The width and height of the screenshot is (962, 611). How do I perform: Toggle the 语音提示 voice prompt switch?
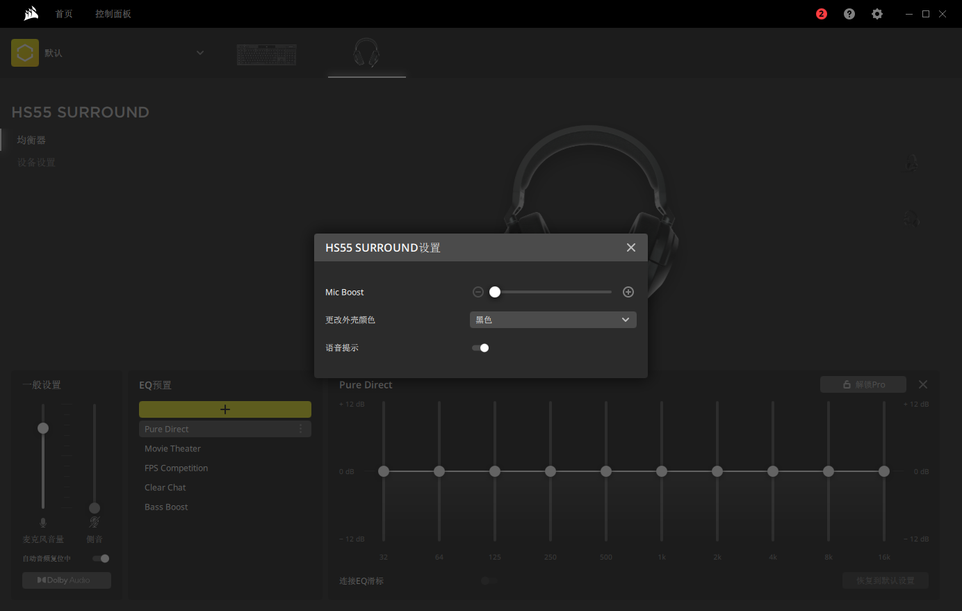click(480, 348)
